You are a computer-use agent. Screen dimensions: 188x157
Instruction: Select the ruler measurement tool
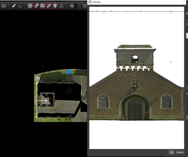(14, 6)
